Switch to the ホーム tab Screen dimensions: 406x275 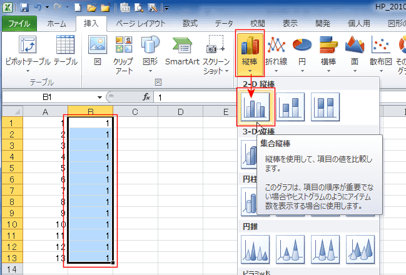pos(56,24)
